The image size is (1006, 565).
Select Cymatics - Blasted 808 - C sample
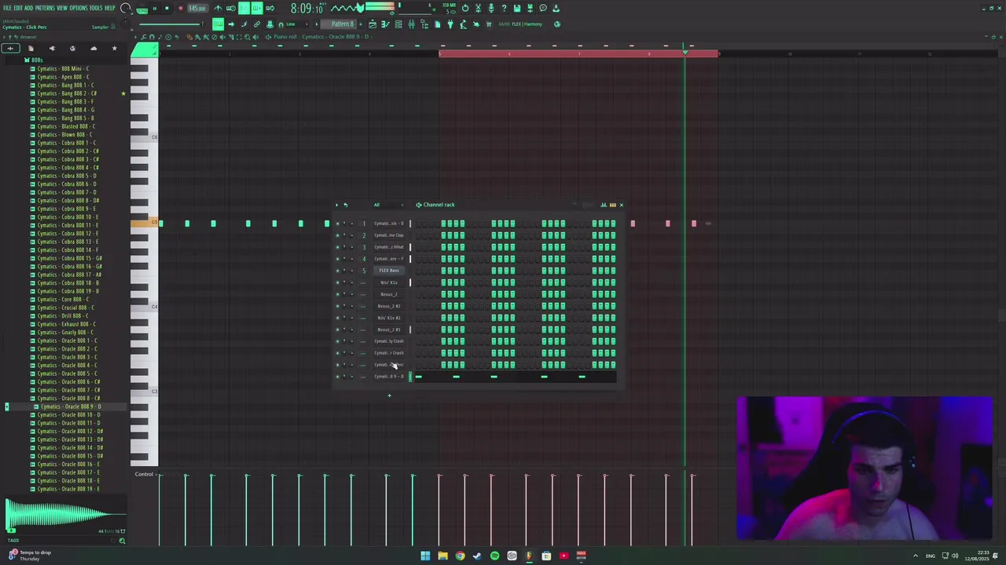pyautogui.click(x=66, y=126)
